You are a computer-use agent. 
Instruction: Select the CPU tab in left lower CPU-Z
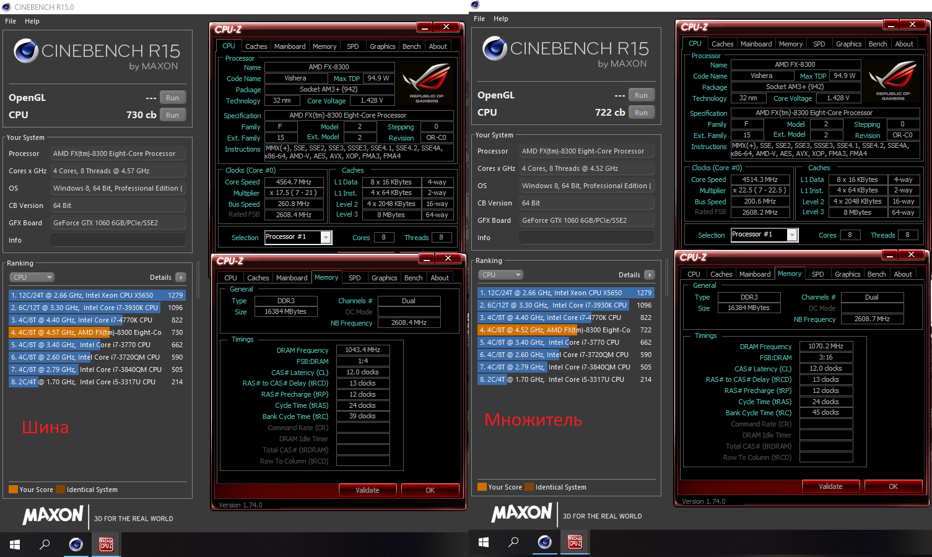231,278
